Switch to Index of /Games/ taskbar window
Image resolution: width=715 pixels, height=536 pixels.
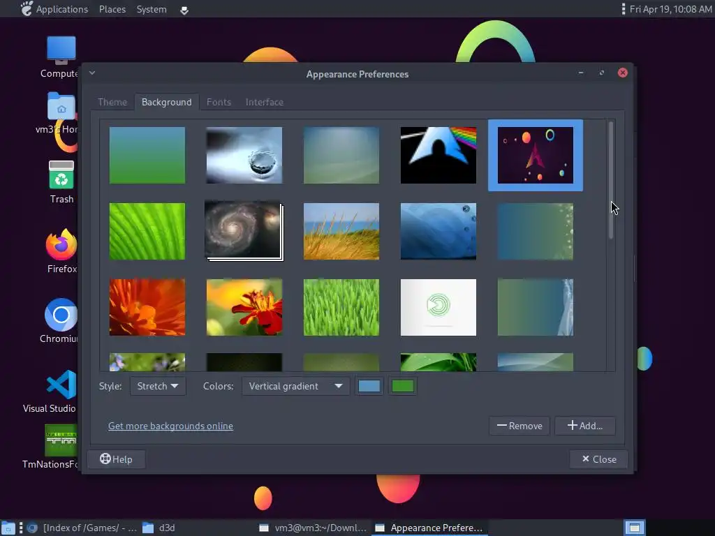82,528
